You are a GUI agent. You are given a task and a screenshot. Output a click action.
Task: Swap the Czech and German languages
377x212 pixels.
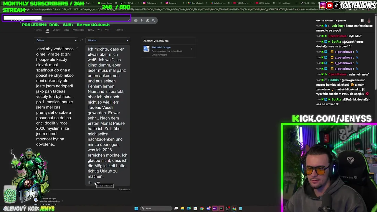point(82,40)
